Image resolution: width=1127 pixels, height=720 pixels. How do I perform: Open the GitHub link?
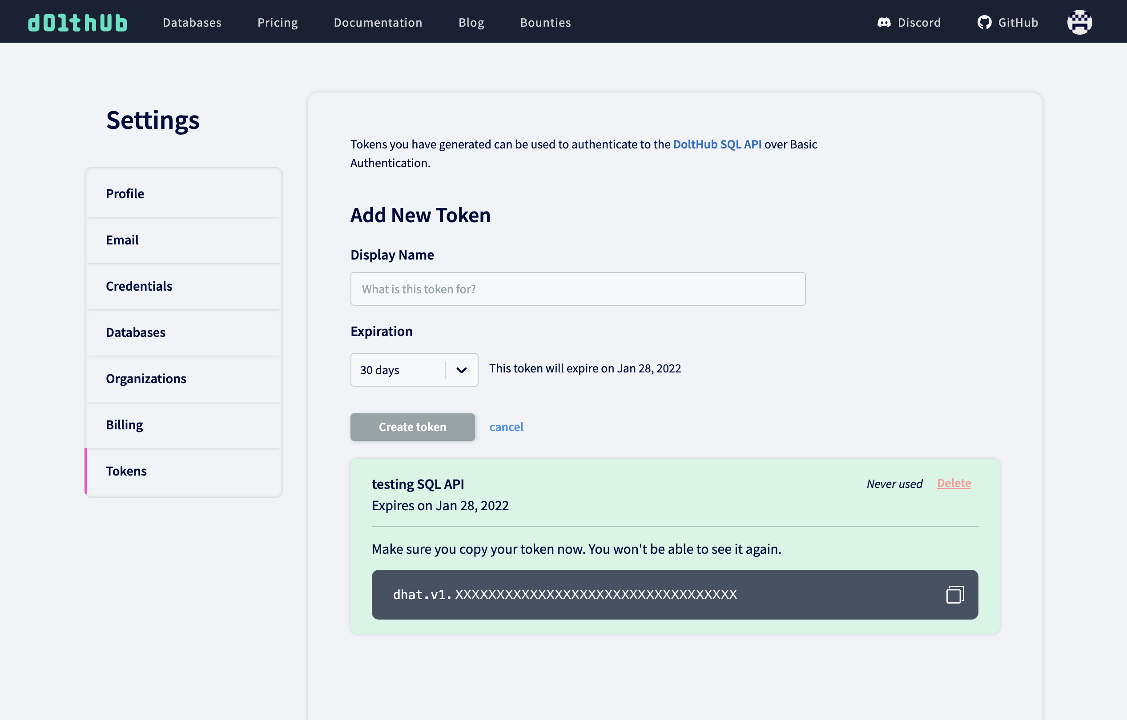coord(1008,23)
